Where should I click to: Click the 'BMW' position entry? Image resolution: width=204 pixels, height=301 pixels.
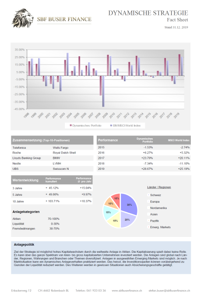(56, 158)
